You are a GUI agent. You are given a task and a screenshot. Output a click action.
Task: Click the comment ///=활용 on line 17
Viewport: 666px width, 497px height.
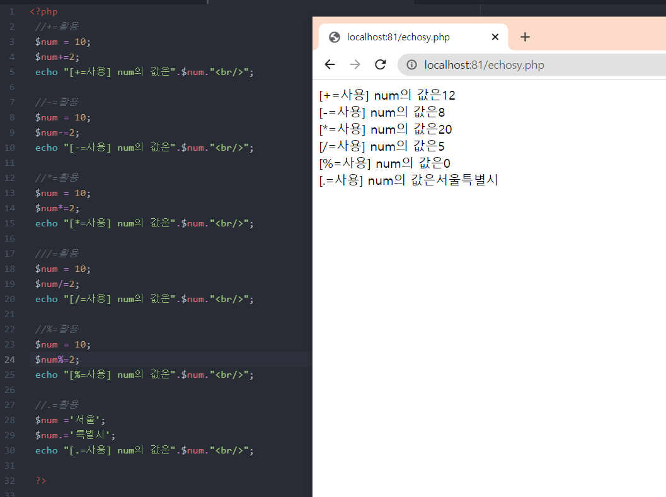(x=57, y=254)
